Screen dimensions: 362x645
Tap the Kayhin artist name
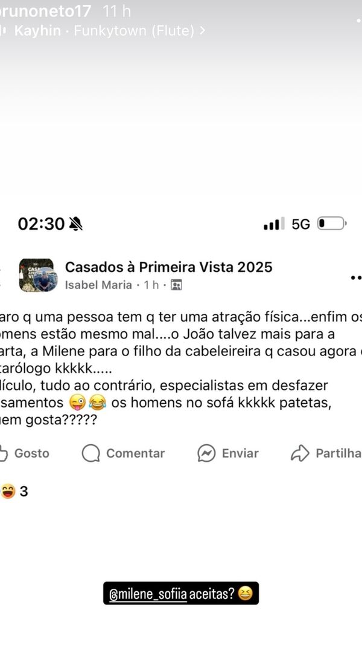(x=37, y=31)
